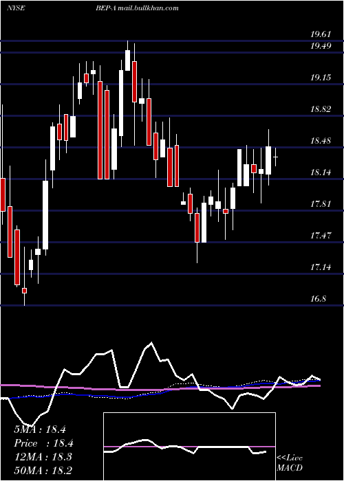Click the 12MA : 18.3 value

(x=43, y=457)
